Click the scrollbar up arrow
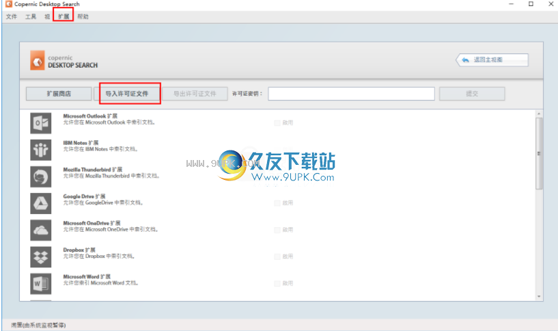Image resolution: width=558 pixels, height=331 pixels. pos(539,114)
